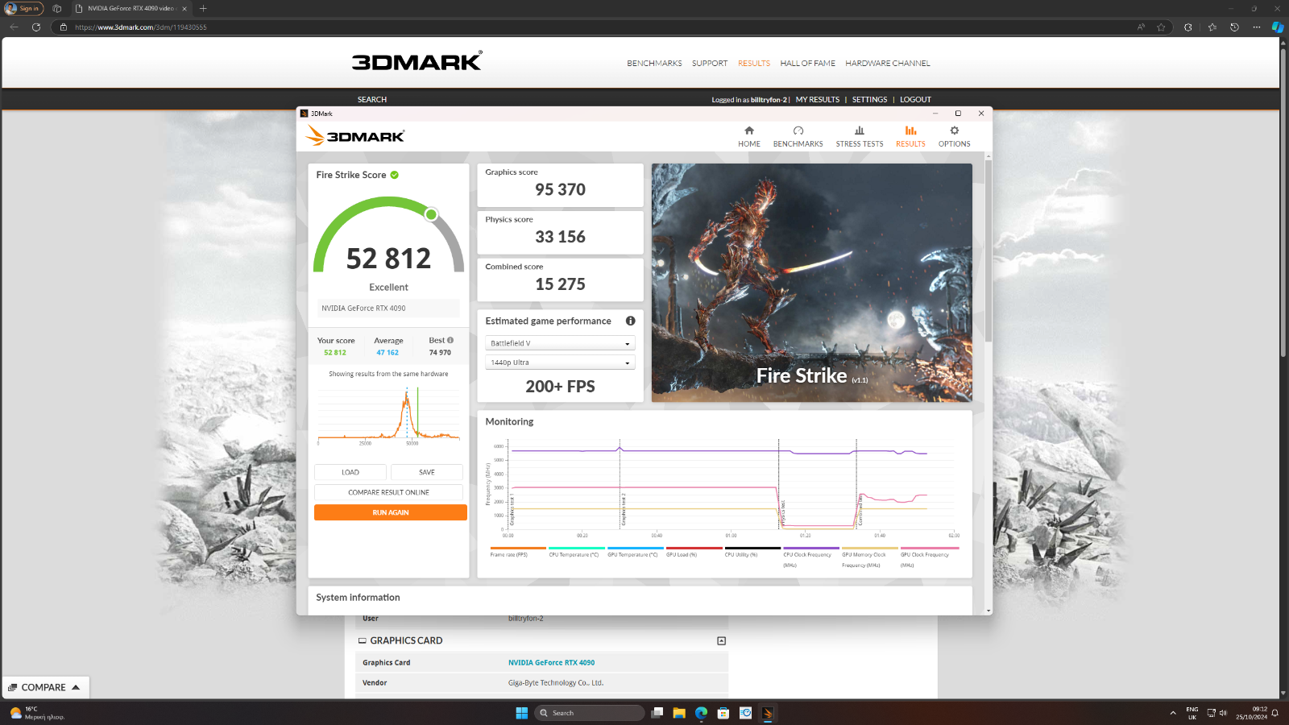Open SETTINGS link on website header
This screenshot has height=725, width=1289.
(x=869, y=100)
